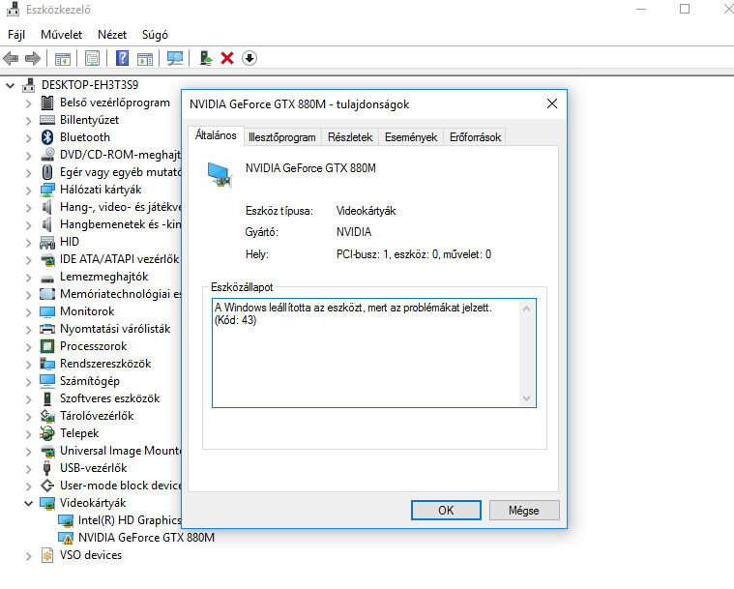
Task: Click the Videokártyák device type value
Action: [367, 211]
